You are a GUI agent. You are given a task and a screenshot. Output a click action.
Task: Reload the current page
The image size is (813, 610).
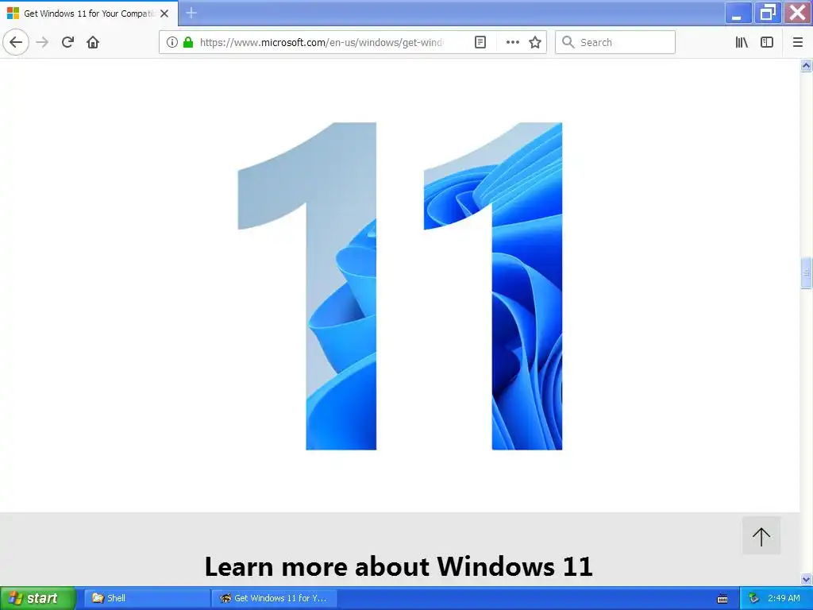pyautogui.click(x=68, y=42)
